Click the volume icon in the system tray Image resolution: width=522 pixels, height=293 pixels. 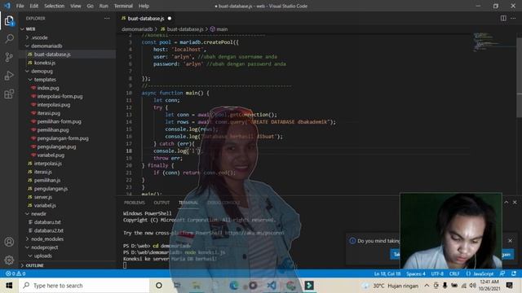(473, 286)
